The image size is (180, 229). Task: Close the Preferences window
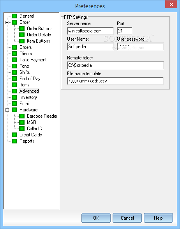pyautogui.click(x=171, y=5)
